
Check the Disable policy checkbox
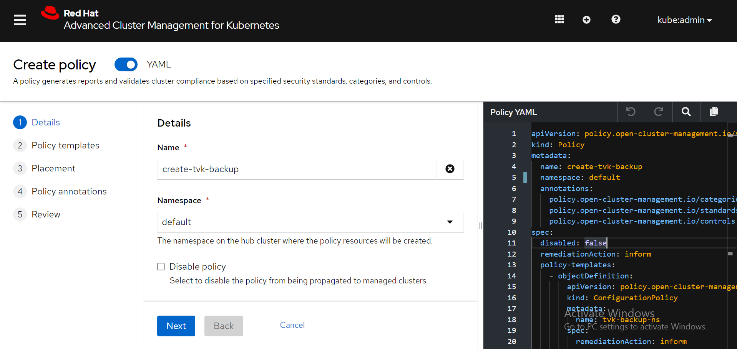(161, 267)
